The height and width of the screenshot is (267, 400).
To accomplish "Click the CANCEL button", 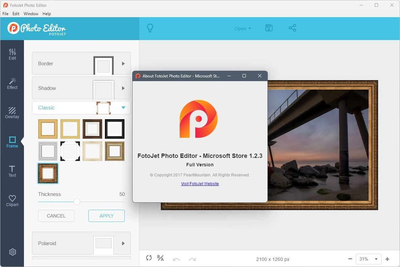I will tap(56, 216).
